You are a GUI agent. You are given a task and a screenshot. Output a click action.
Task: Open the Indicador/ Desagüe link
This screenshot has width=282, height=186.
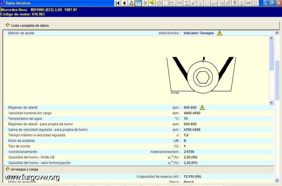(x=199, y=33)
